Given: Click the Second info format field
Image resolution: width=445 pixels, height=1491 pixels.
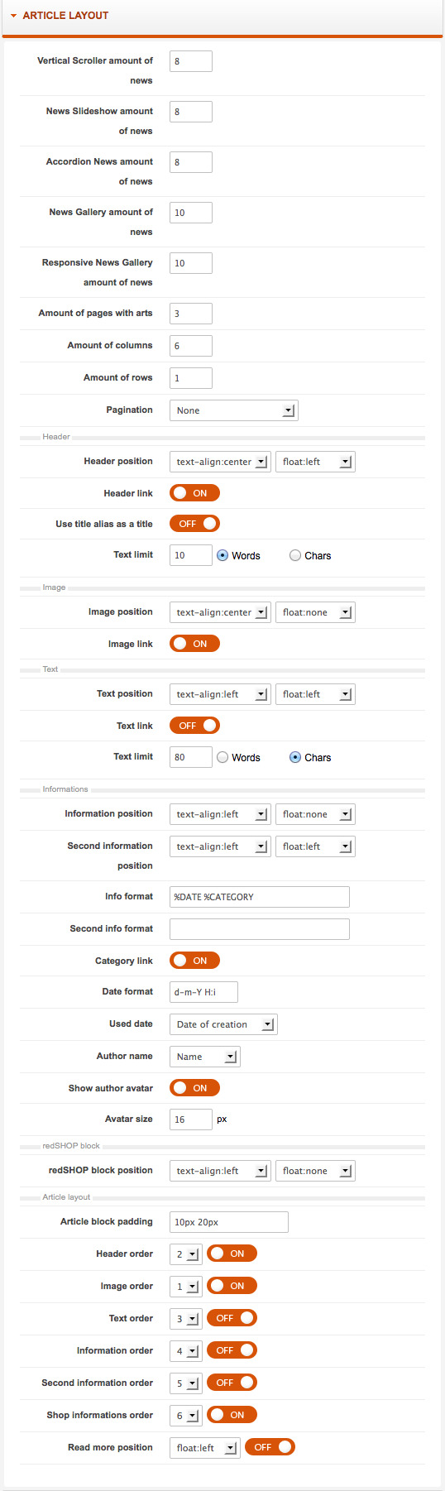Looking at the screenshot, I should [x=260, y=929].
